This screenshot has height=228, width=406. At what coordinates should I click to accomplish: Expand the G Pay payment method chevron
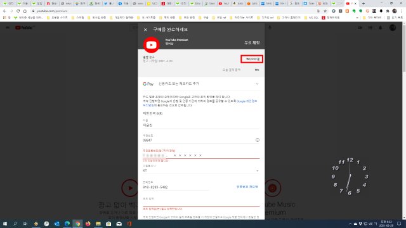click(257, 84)
